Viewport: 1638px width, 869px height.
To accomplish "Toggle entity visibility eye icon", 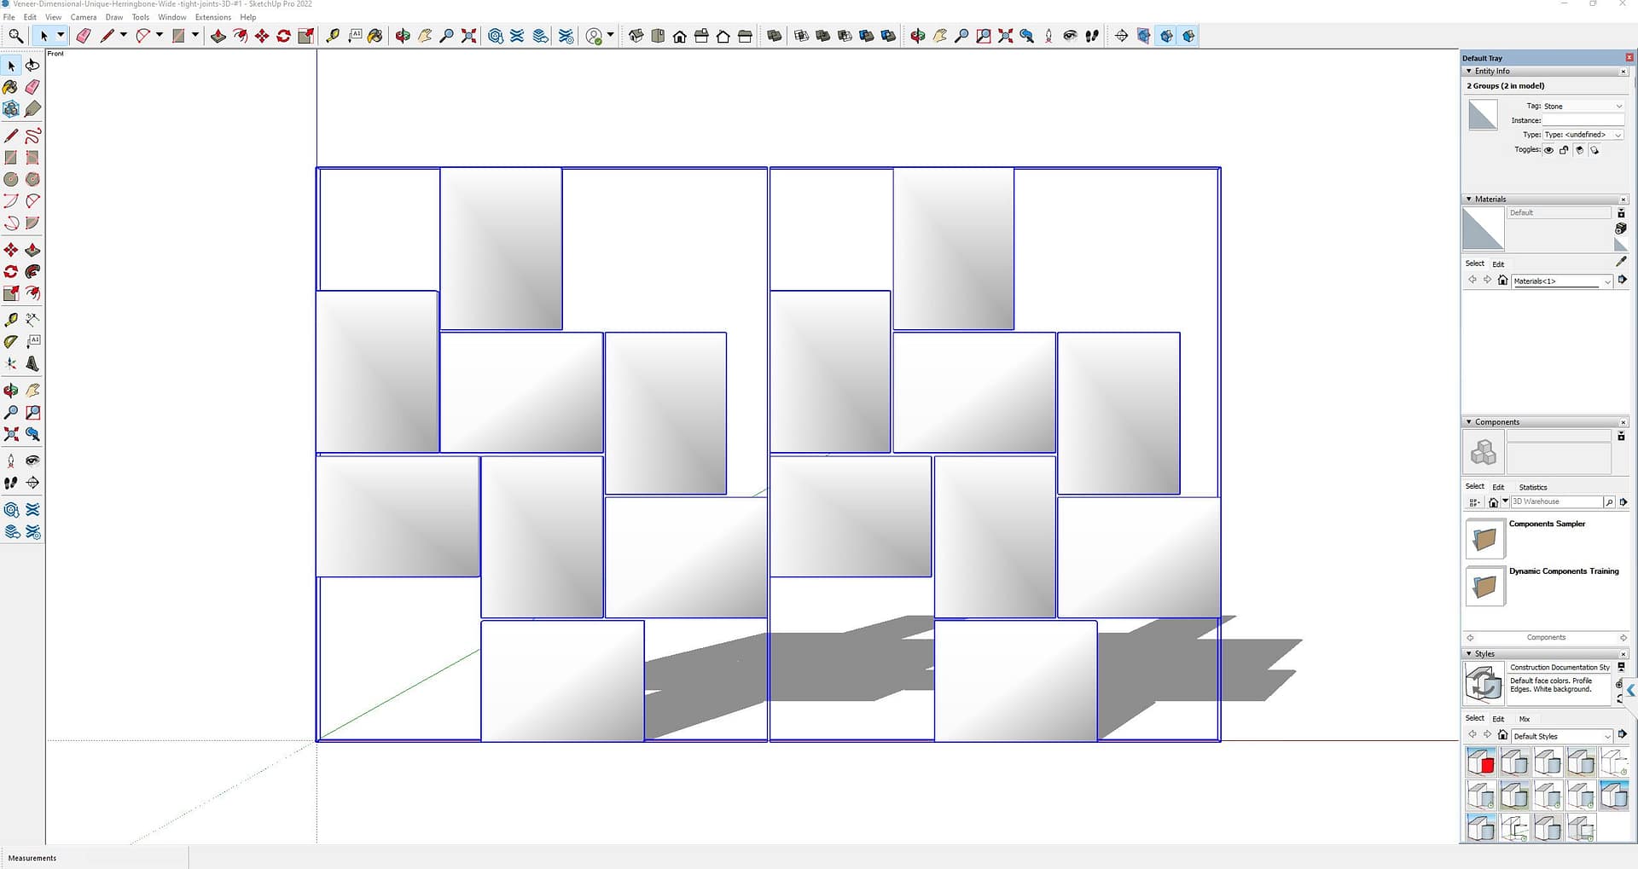I will click(1548, 150).
